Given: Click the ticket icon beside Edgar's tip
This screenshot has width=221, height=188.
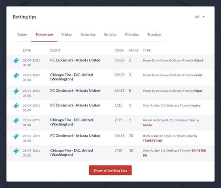Looking at the screenshot, I should pos(16,91).
